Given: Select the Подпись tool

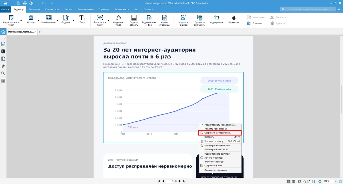Looking at the screenshot, I should 66,19.
